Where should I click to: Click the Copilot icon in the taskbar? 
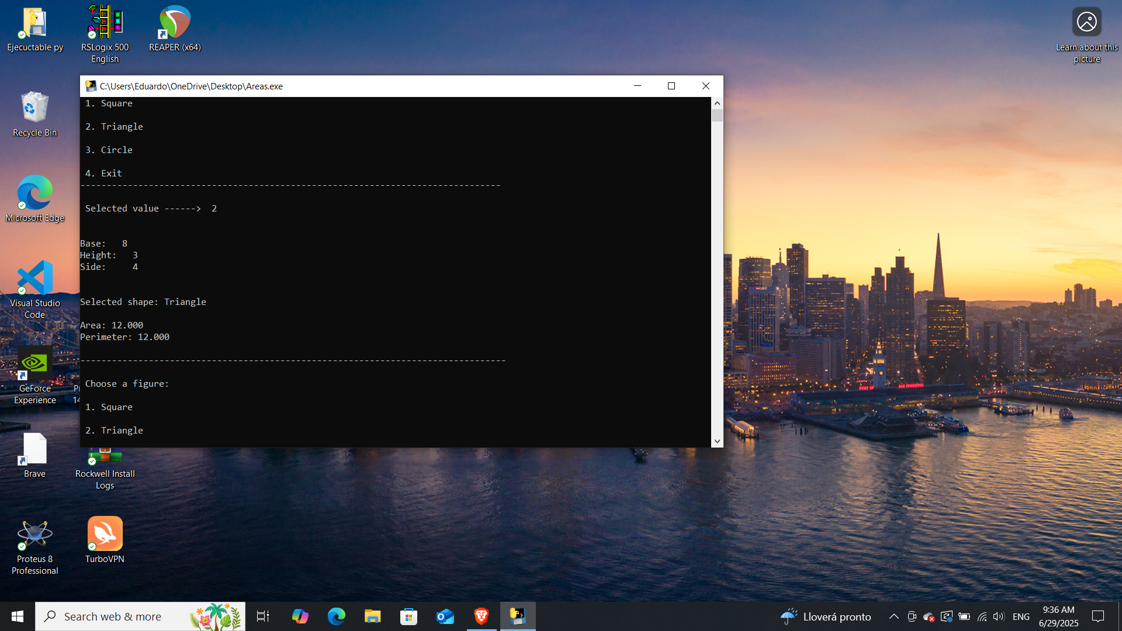tap(300, 616)
